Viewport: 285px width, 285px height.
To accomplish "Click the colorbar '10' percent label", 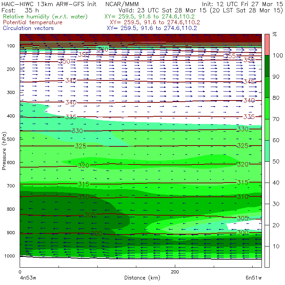I will (276, 246).
